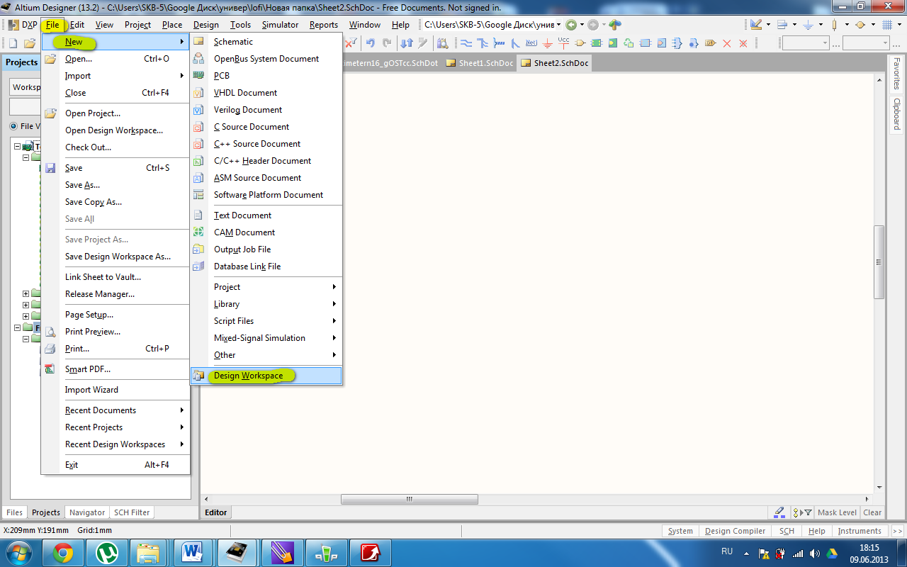Image resolution: width=907 pixels, height=567 pixels.
Task: Choose Design Workspace from the New submenu
Action: [266, 376]
